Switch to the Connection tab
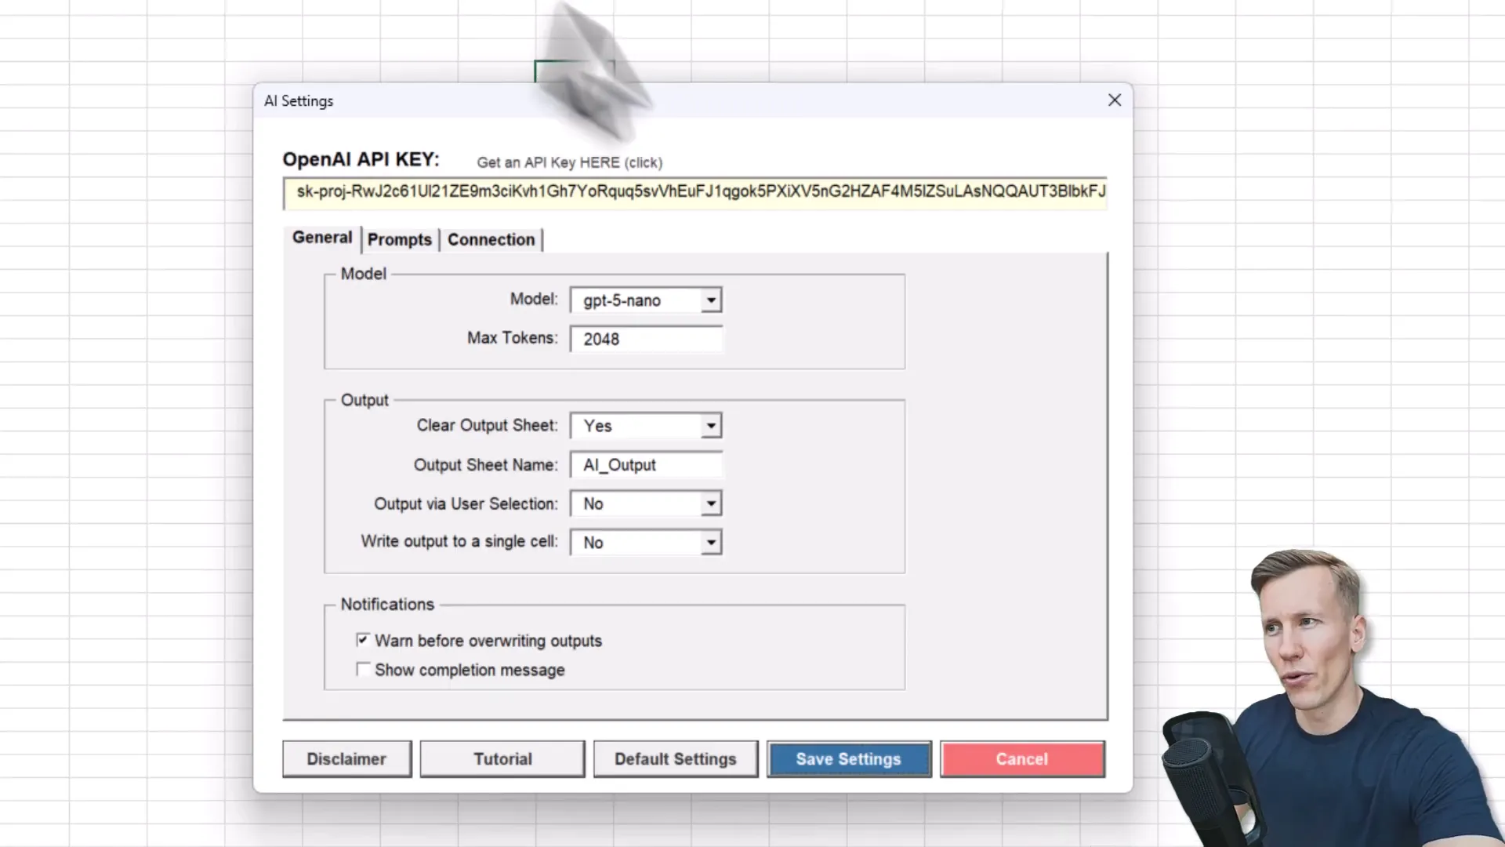The height and width of the screenshot is (847, 1505). tap(491, 239)
